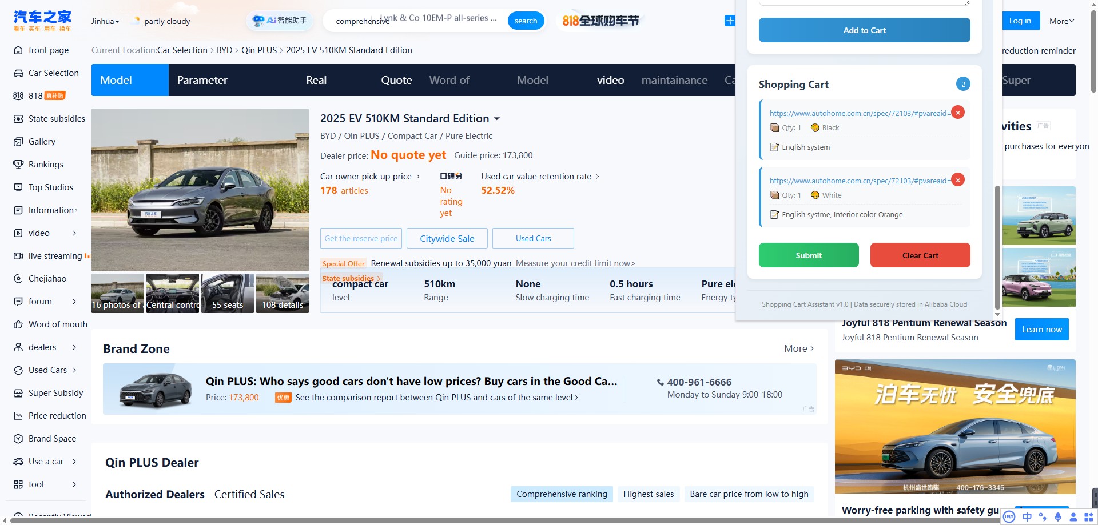Remove White car item from cart
The height and width of the screenshot is (525, 1098).
(958, 179)
